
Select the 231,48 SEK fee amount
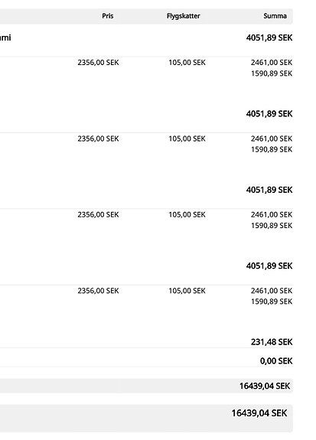click(x=272, y=342)
